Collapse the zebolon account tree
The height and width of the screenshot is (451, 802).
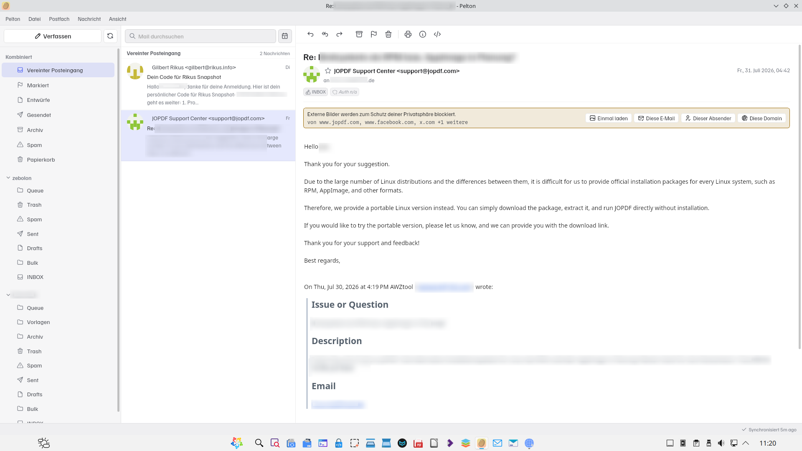(x=8, y=178)
